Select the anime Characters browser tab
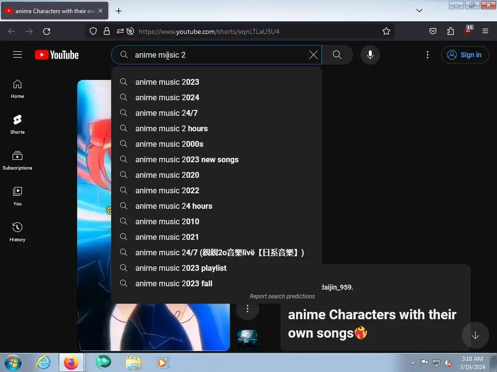 click(54, 11)
